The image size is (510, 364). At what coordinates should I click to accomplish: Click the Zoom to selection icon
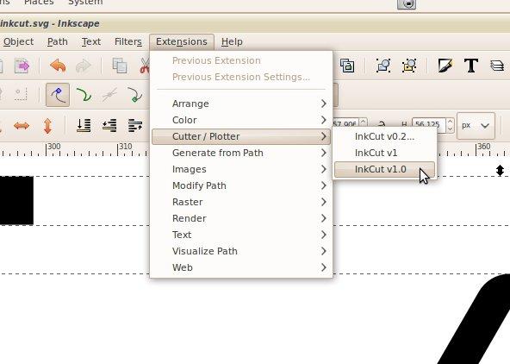383,66
